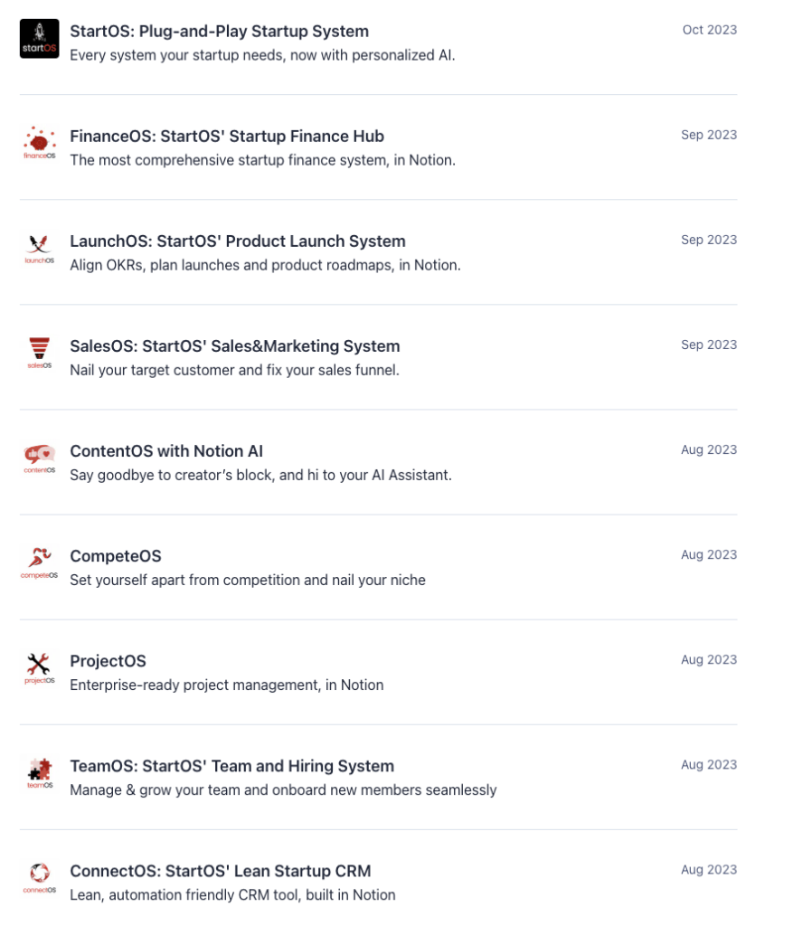The width and height of the screenshot is (793, 926).
Task: Click the ProjectOS wrench tools icon
Action: point(39,667)
